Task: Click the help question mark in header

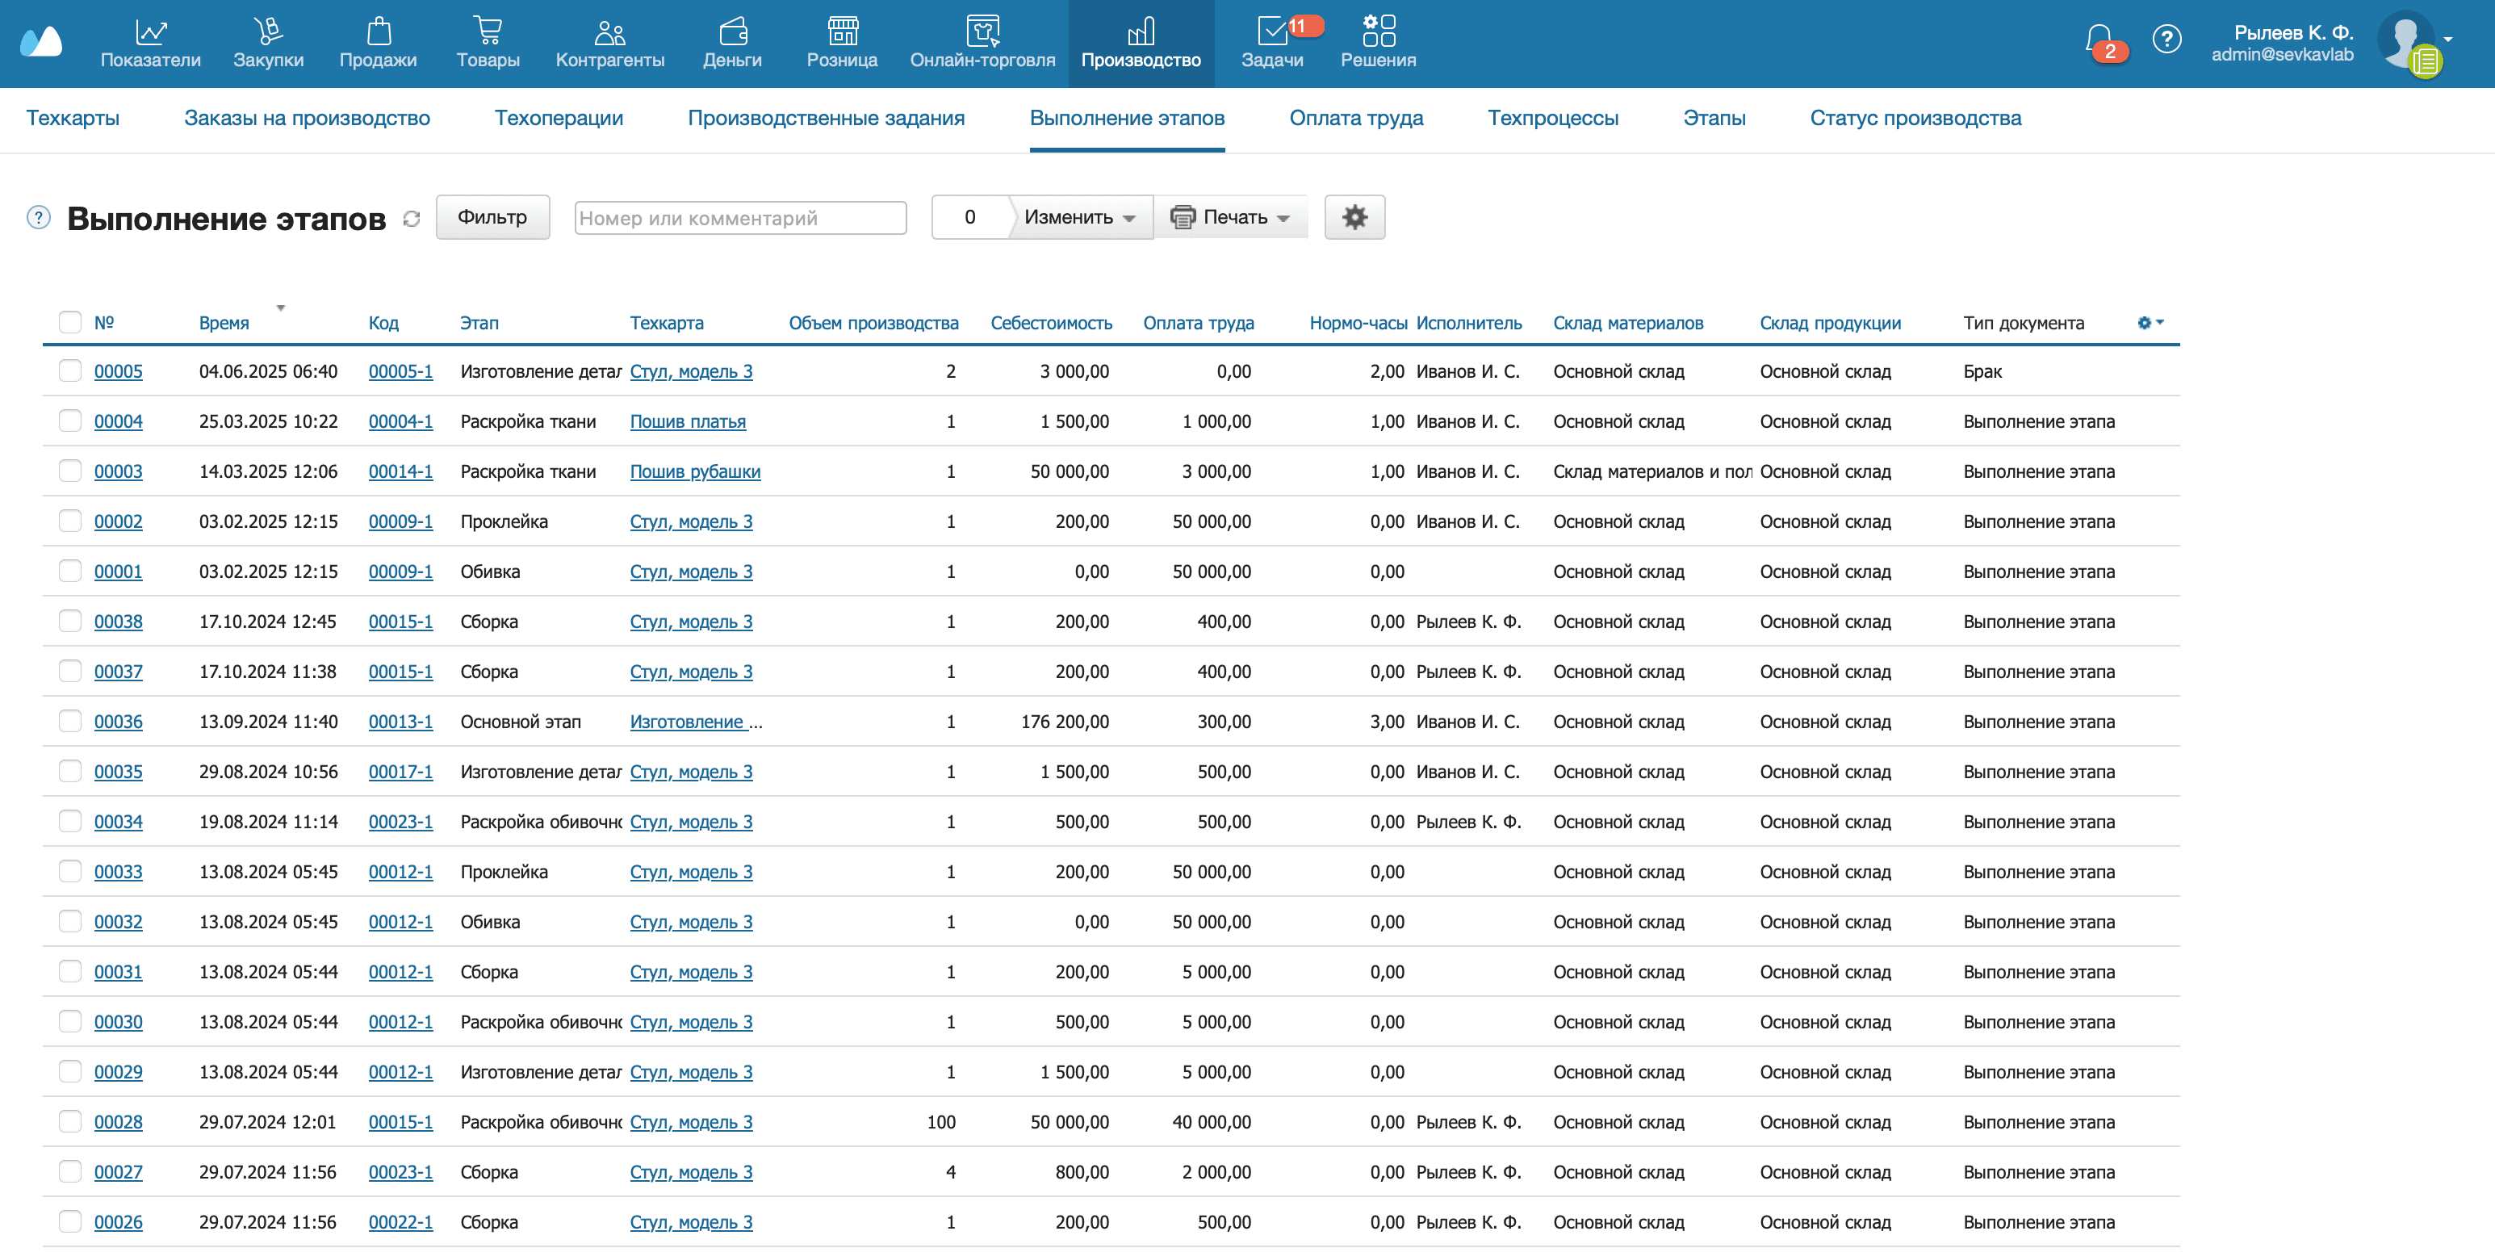Action: pos(2166,40)
